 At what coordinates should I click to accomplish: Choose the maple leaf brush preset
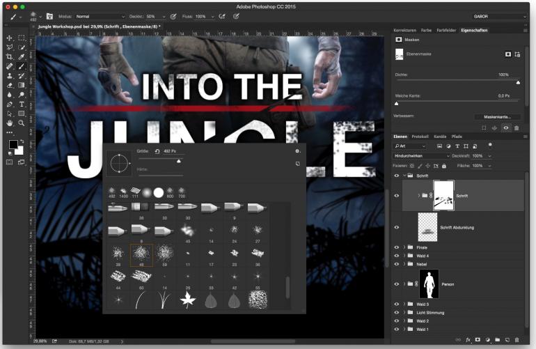[x=188, y=300]
